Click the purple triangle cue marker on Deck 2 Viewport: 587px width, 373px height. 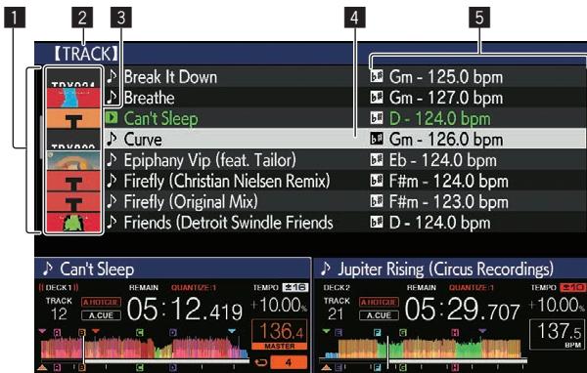point(482,331)
